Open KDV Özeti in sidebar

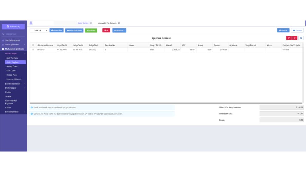tap(11, 70)
